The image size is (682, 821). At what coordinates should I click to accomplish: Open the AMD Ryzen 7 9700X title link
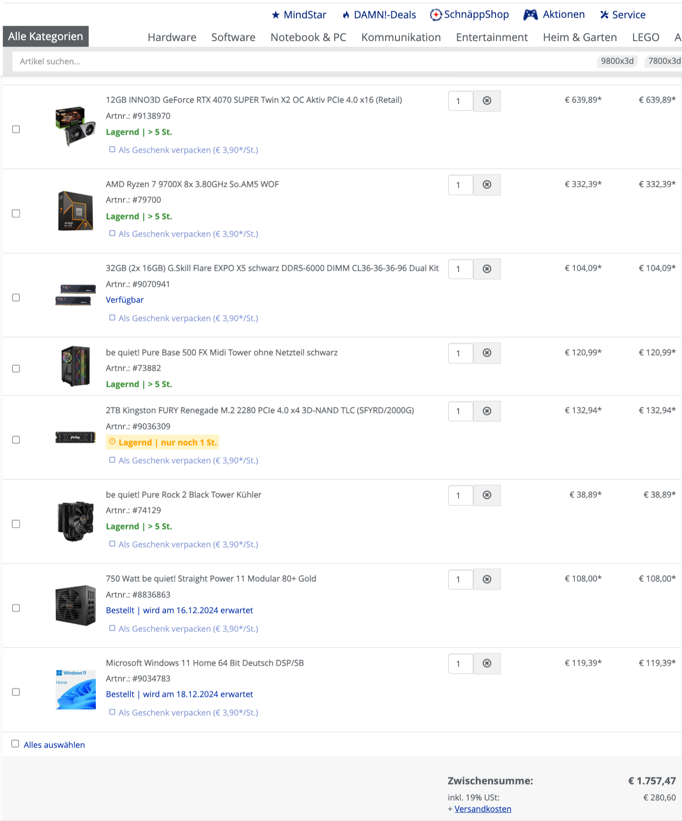(192, 184)
